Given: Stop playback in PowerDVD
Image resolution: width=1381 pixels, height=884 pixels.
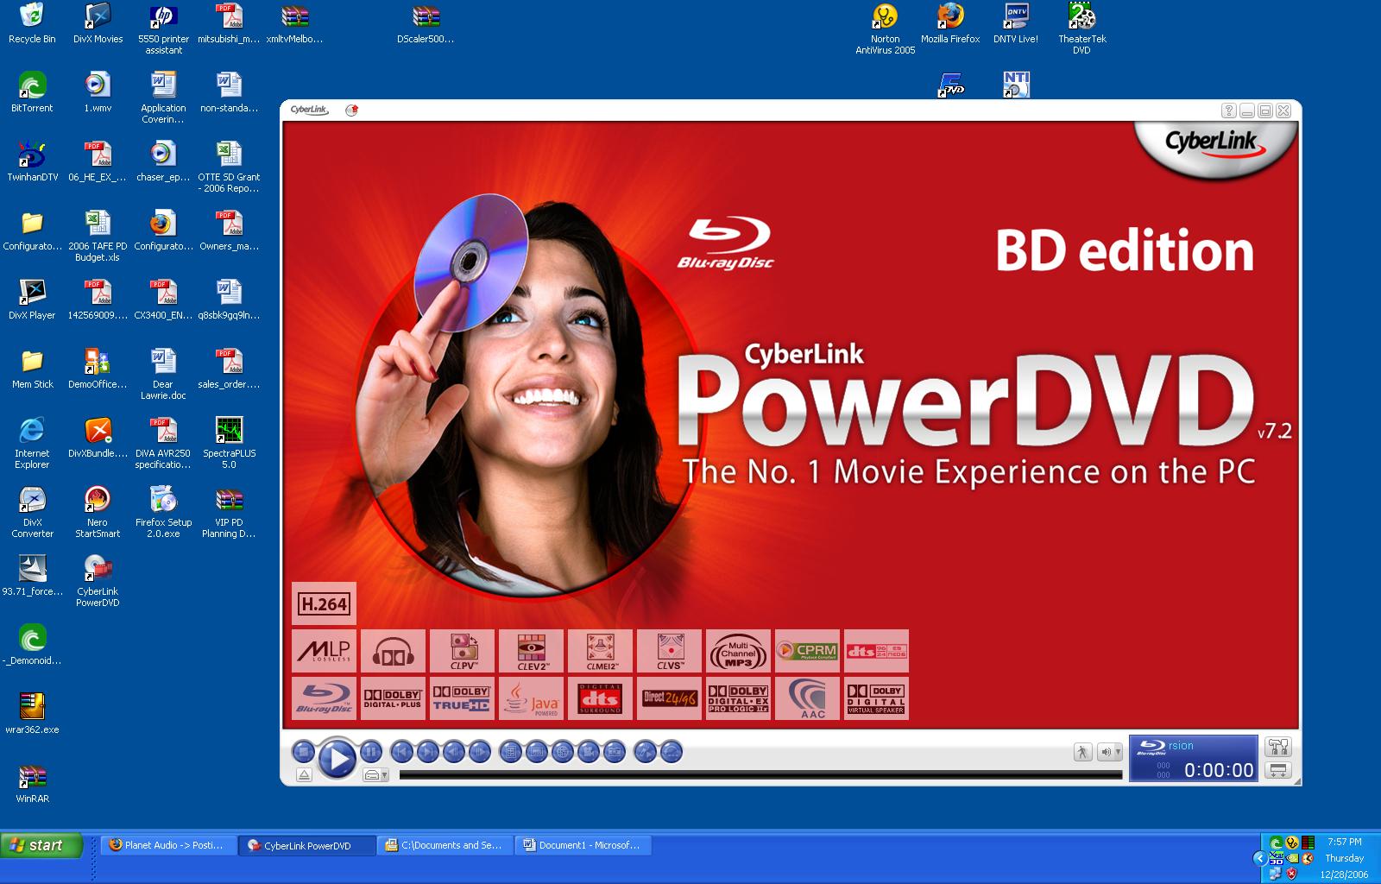Looking at the screenshot, I should pyautogui.click(x=303, y=751).
